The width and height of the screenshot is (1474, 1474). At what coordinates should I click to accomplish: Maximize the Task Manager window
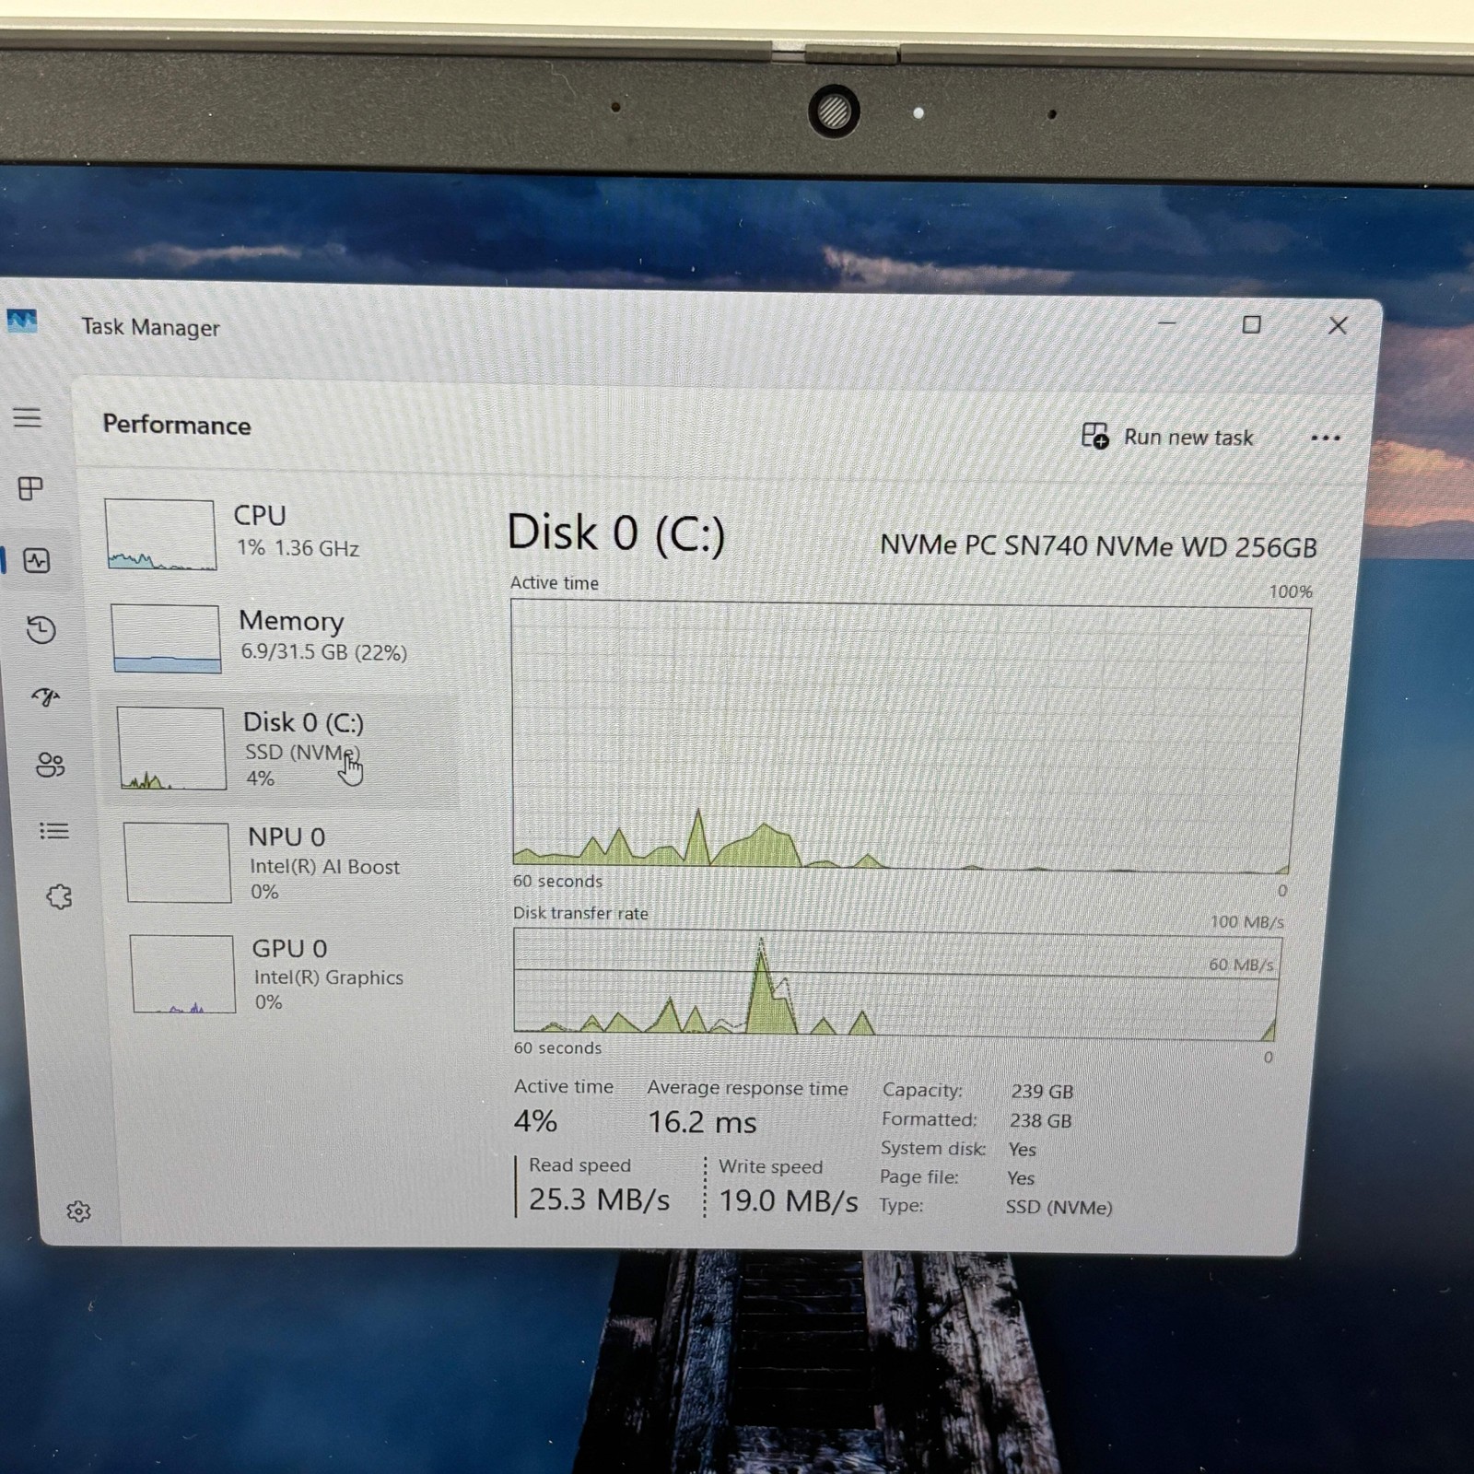click(1251, 324)
